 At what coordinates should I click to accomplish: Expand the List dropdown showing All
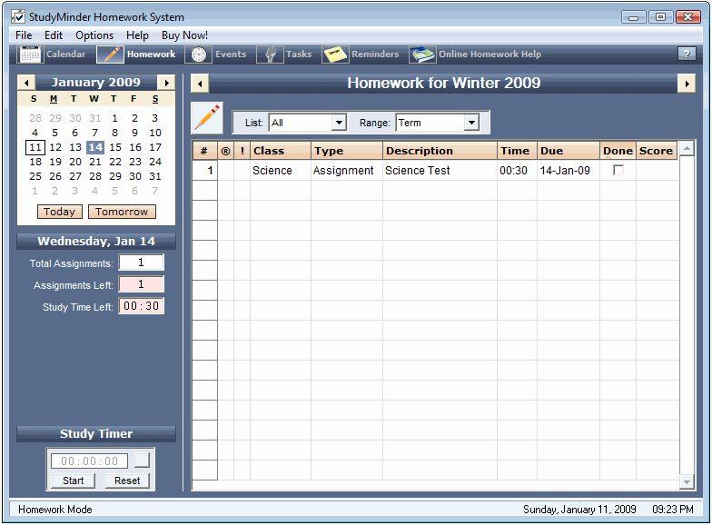[x=339, y=123]
